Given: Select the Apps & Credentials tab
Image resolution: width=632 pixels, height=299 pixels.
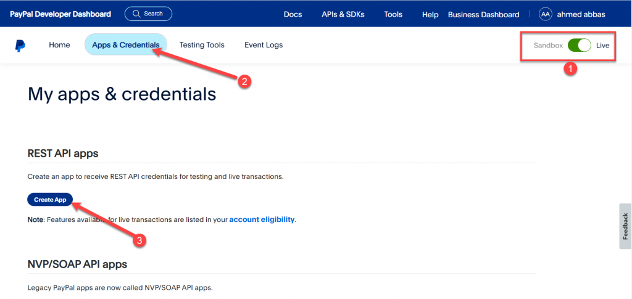Looking at the screenshot, I should (x=126, y=44).
